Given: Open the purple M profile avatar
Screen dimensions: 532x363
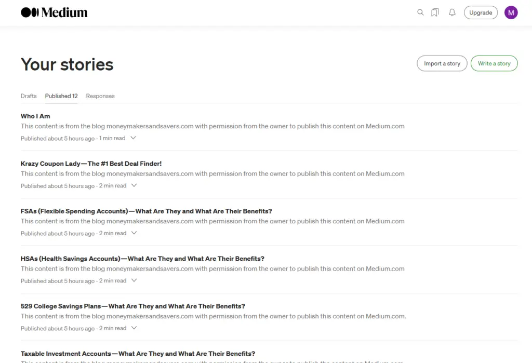Looking at the screenshot, I should pos(511,12).
